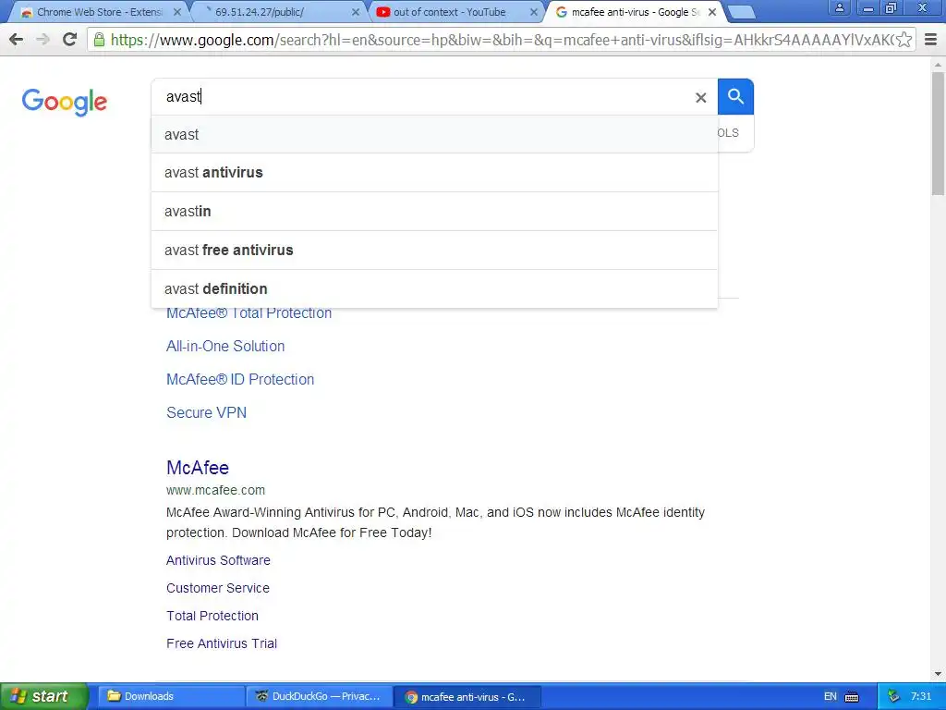Open McAfee® ID Protection link
Viewport: 946px width, 710px height.
pos(240,379)
